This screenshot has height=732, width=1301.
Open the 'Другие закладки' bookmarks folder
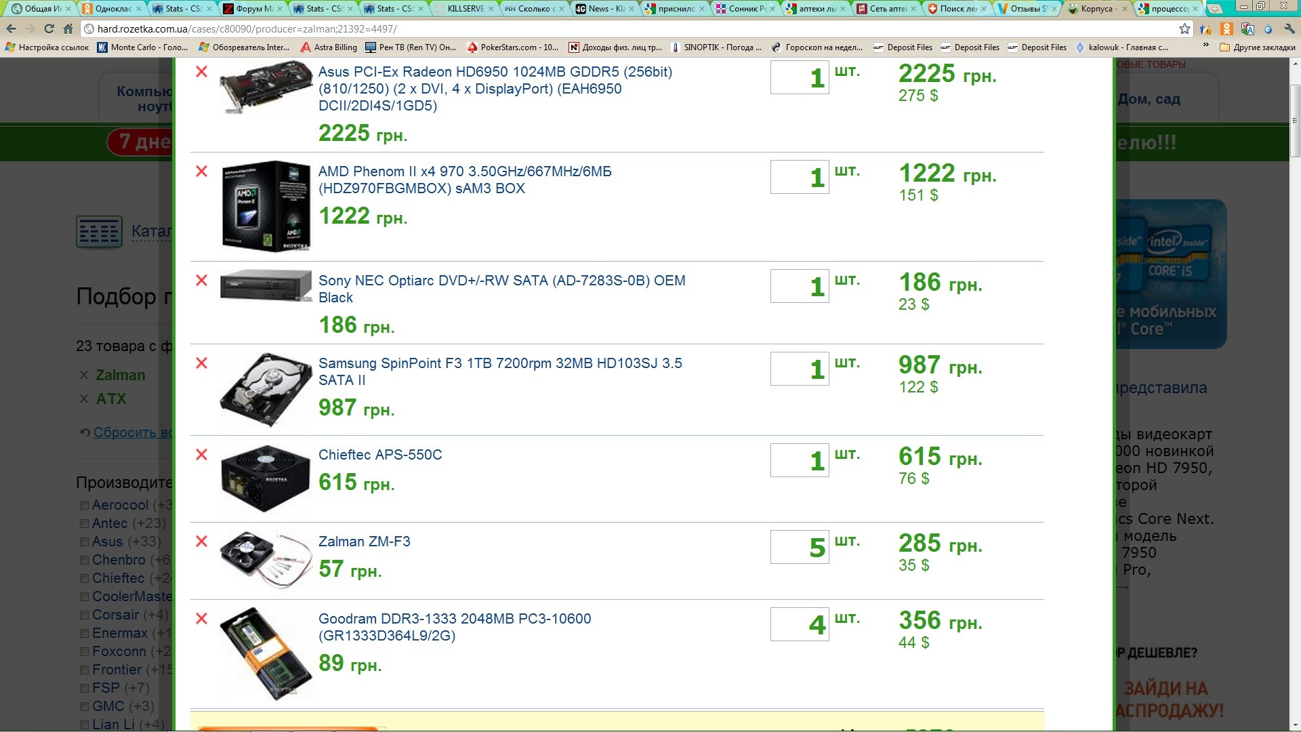pyautogui.click(x=1258, y=47)
